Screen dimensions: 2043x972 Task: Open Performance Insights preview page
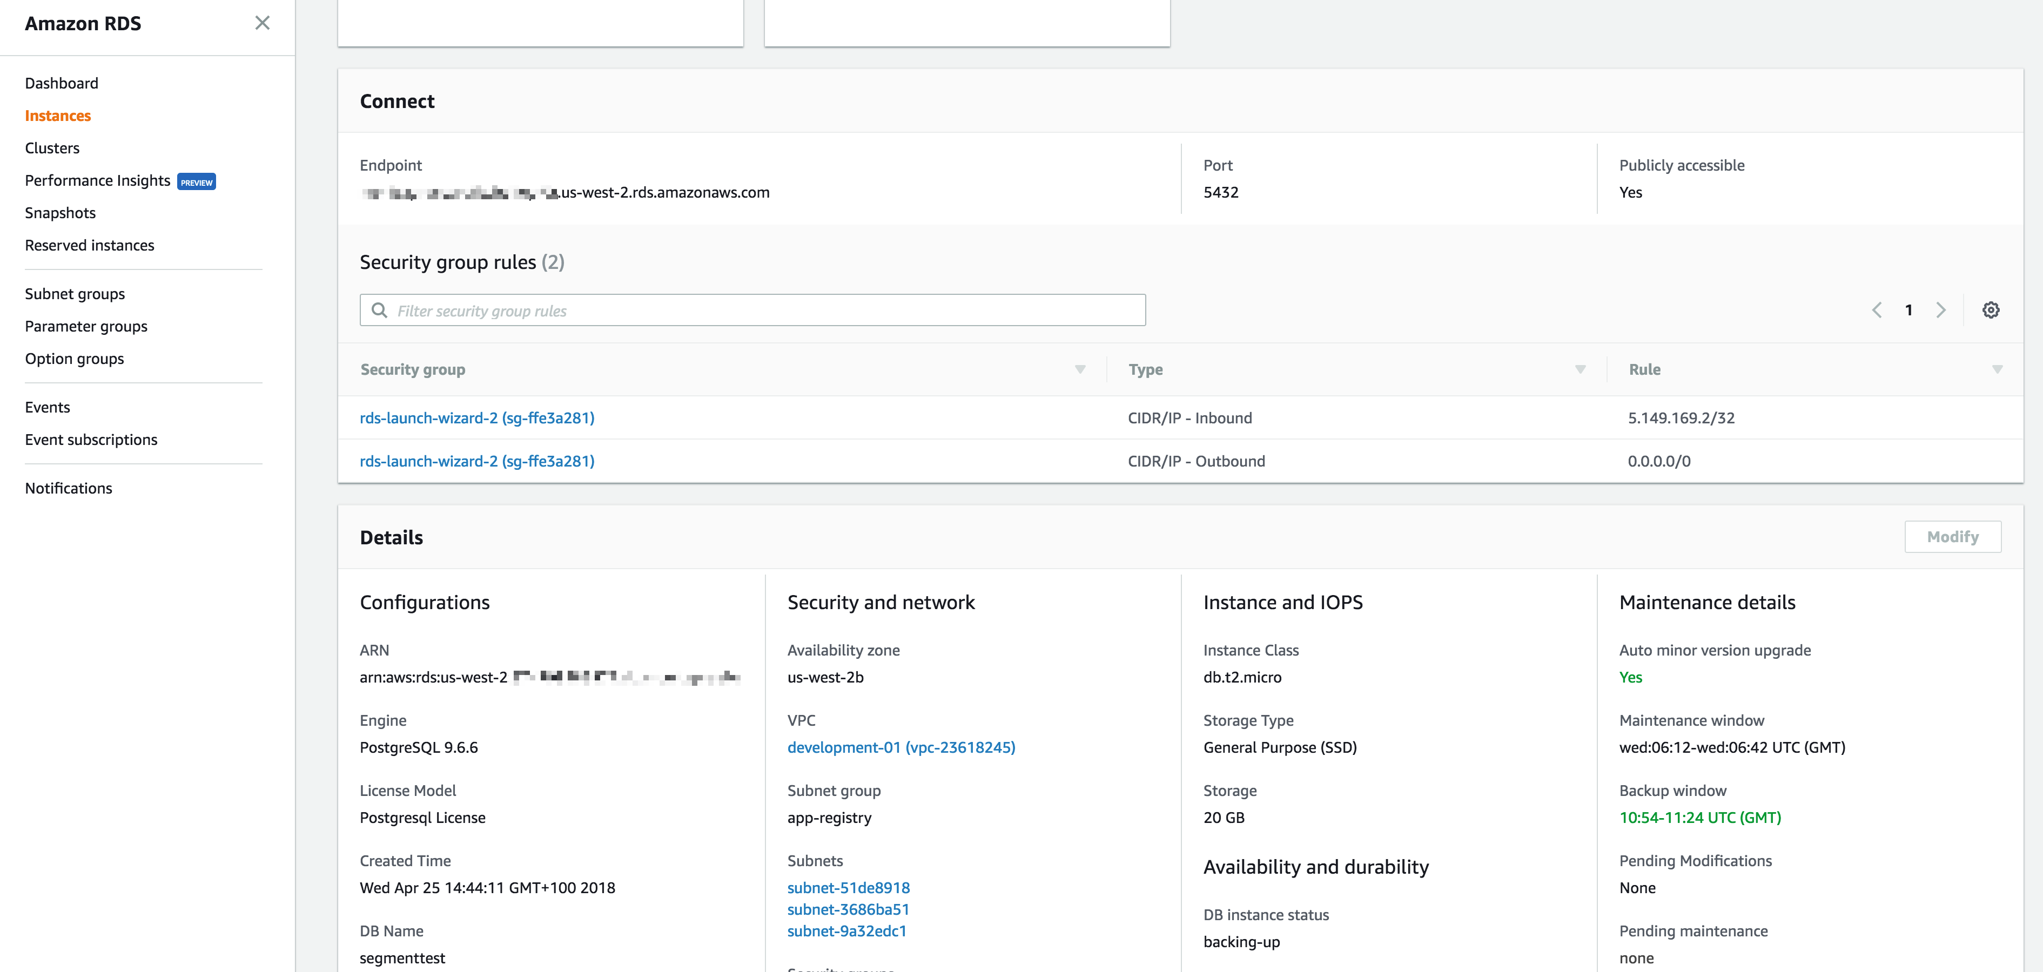pos(98,181)
